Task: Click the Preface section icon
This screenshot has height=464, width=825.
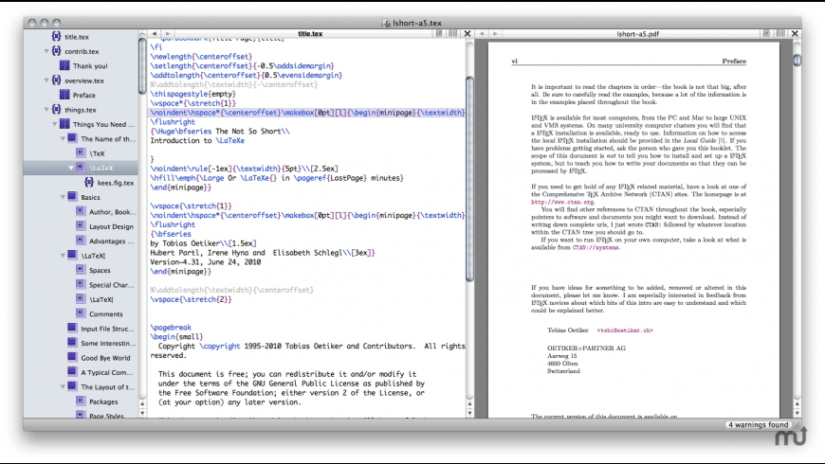Action: [64, 95]
